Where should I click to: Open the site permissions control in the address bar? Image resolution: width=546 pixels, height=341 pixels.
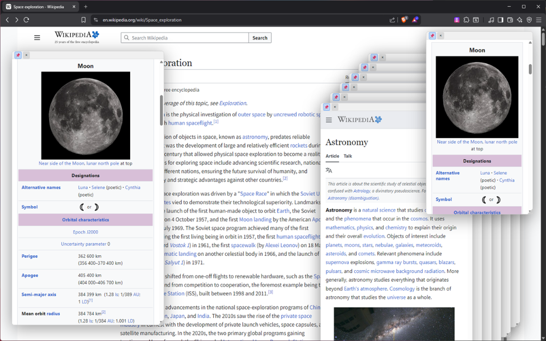[95, 20]
